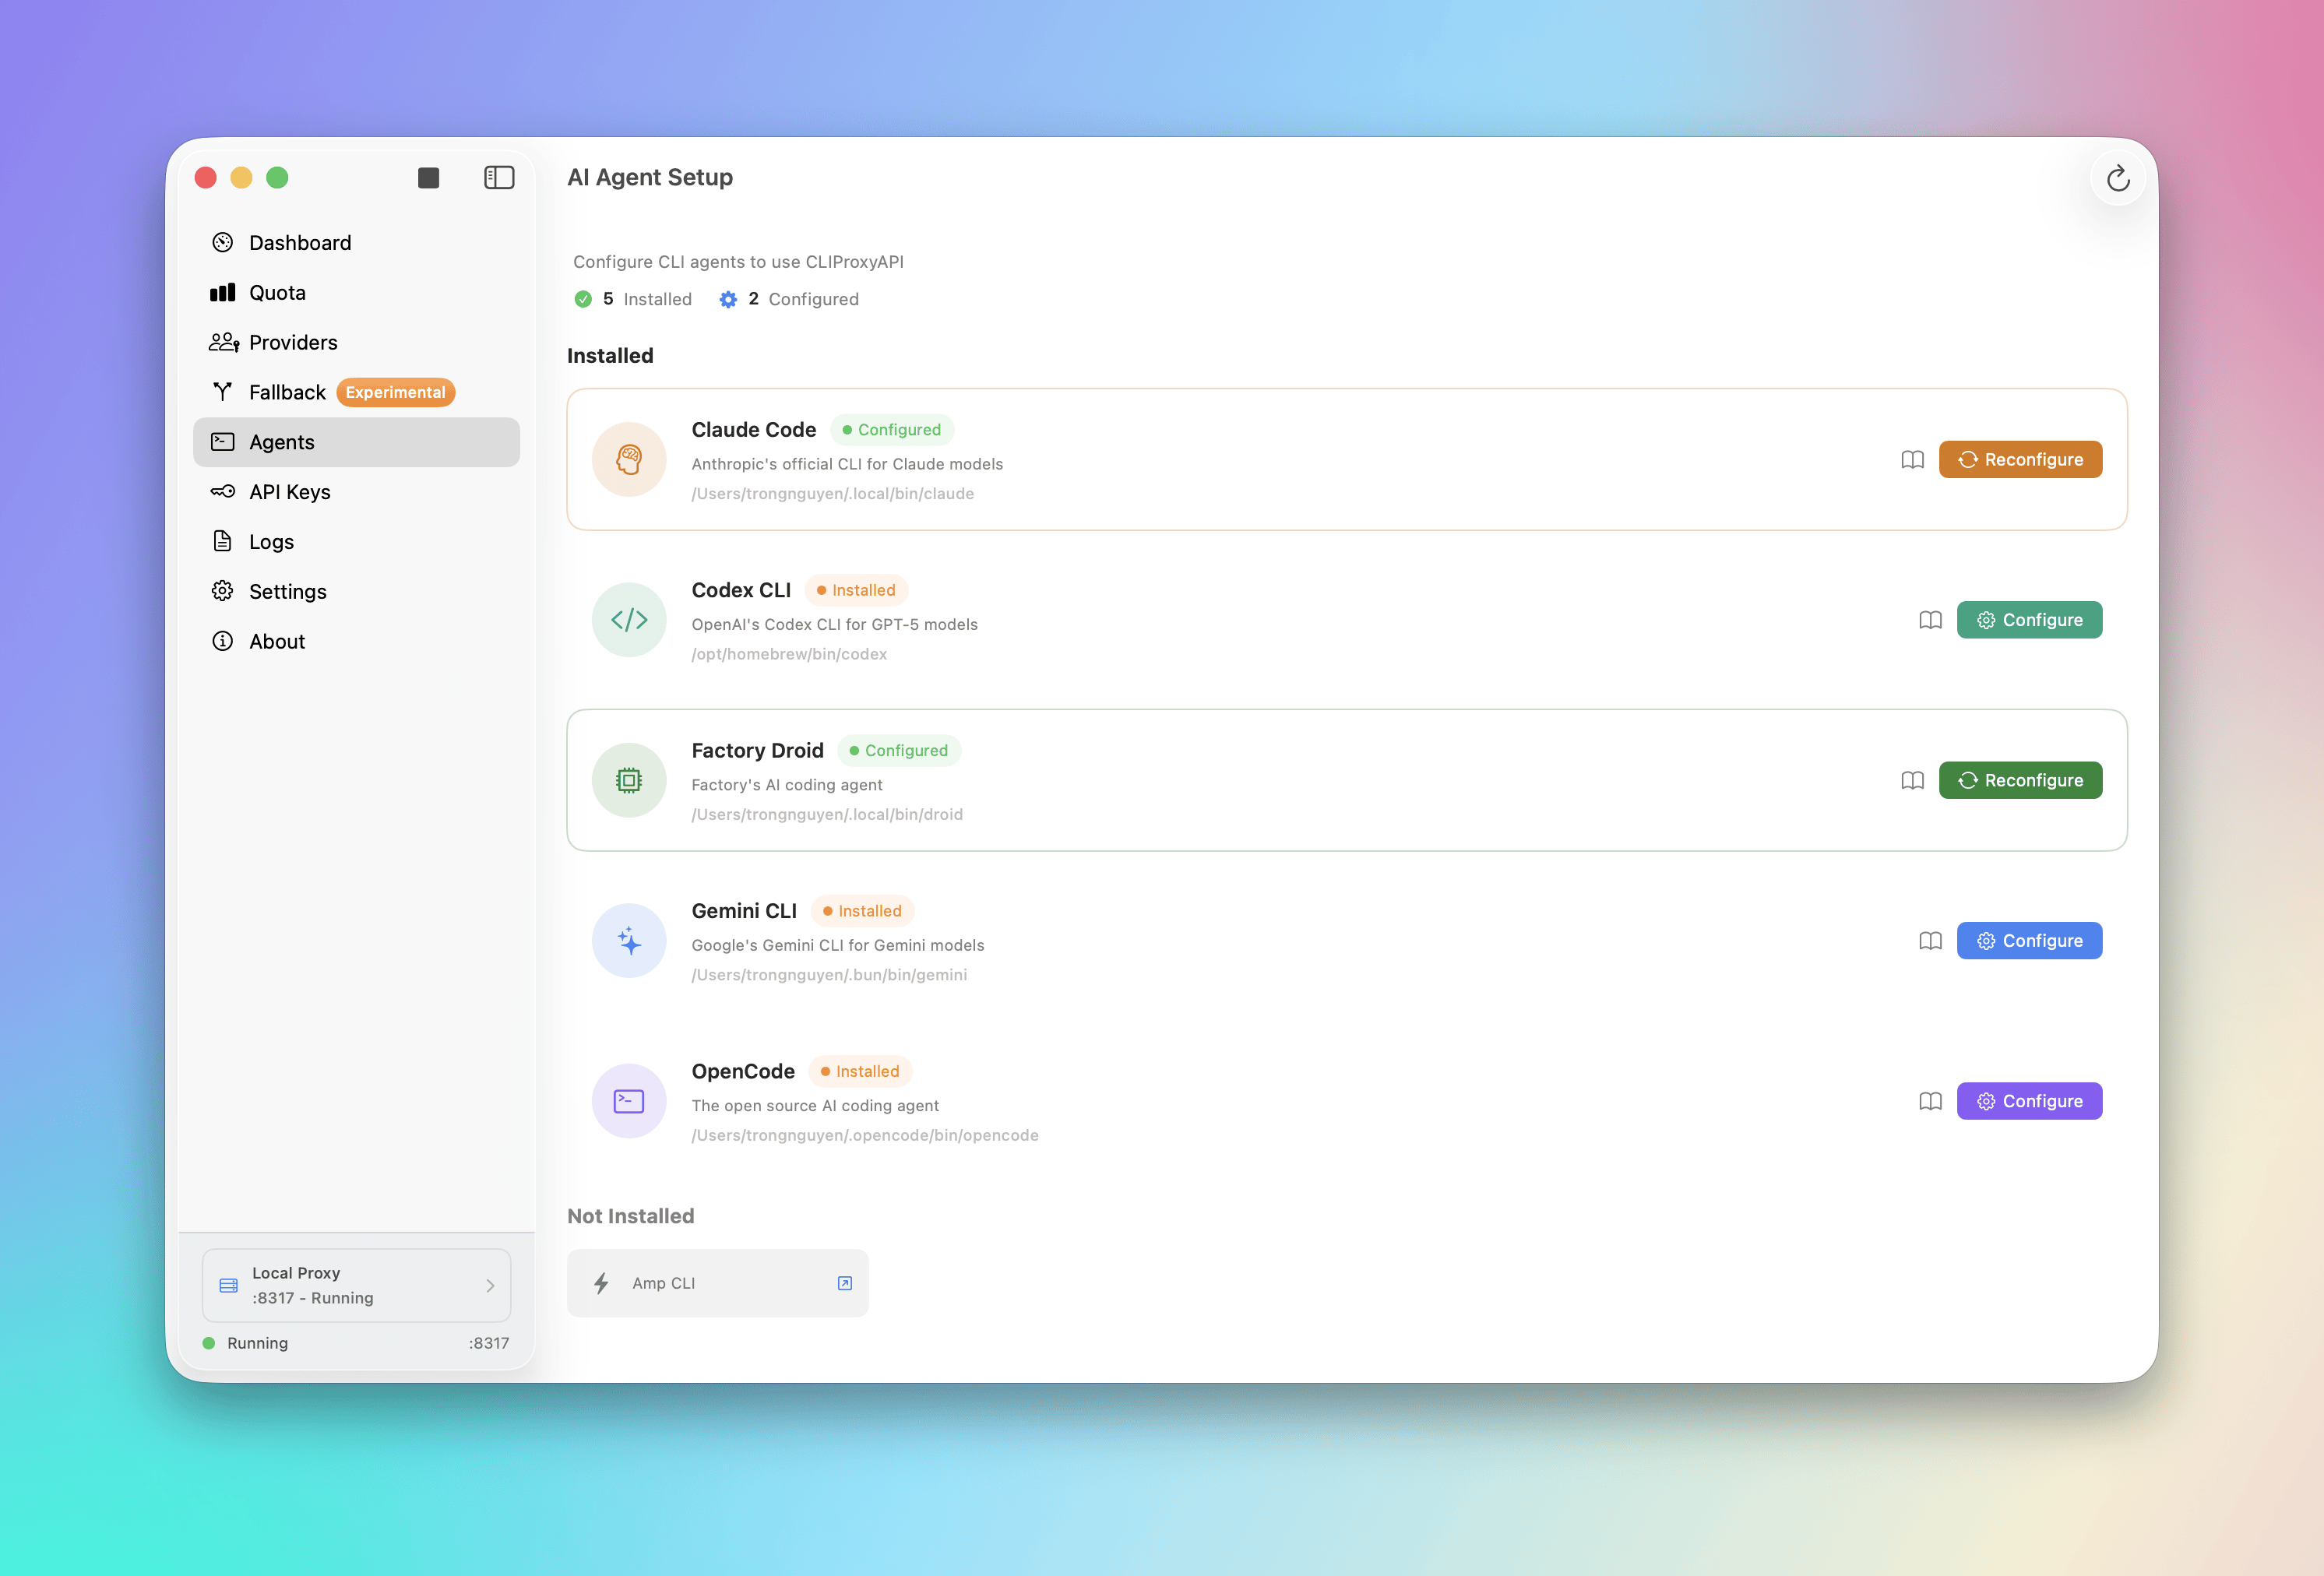Click the Claude Code brain icon
The image size is (2324, 1576).
pyautogui.click(x=629, y=460)
